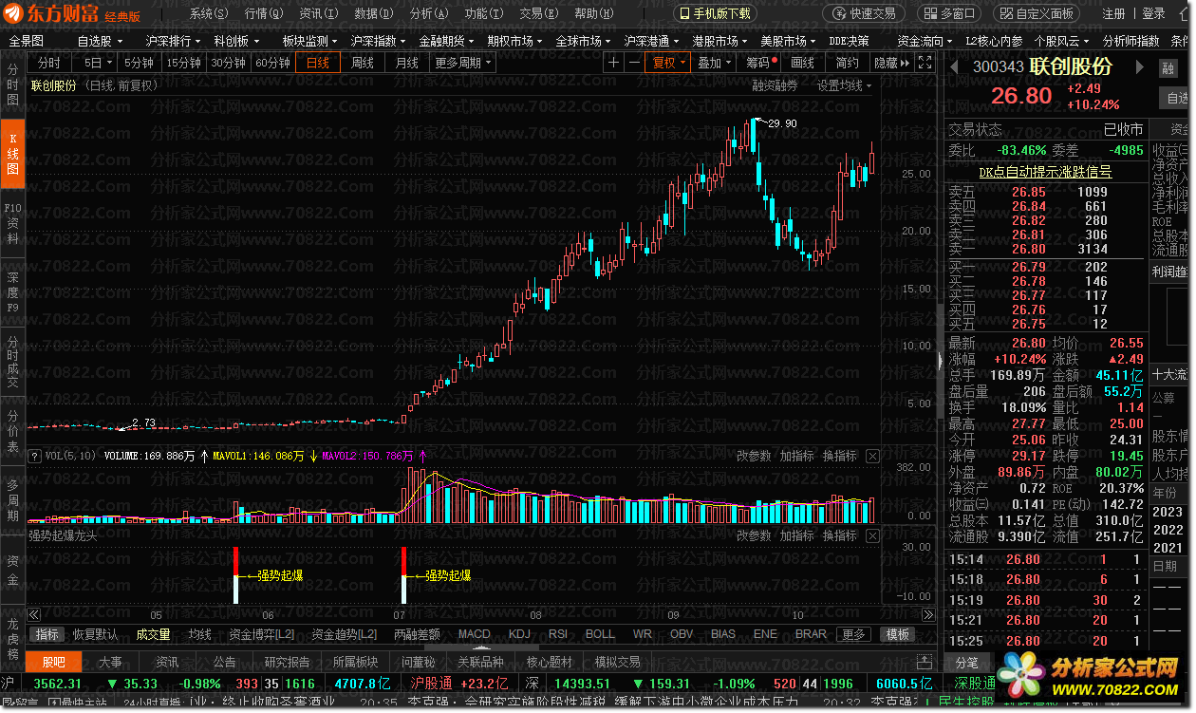1196x713 pixels.
Task: Click DK点自动提示涨跌信号 link
Action: 1045,172
